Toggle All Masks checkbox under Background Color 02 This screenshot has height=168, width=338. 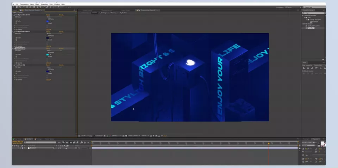(47, 36)
